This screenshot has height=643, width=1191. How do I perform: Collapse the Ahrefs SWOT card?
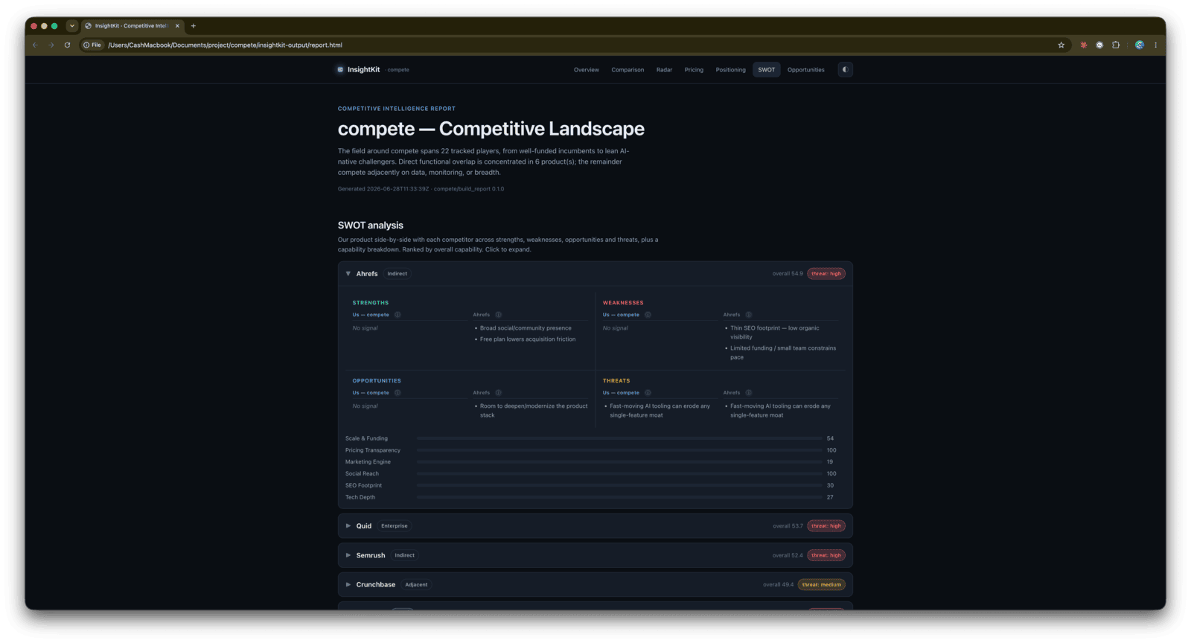coord(348,274)
